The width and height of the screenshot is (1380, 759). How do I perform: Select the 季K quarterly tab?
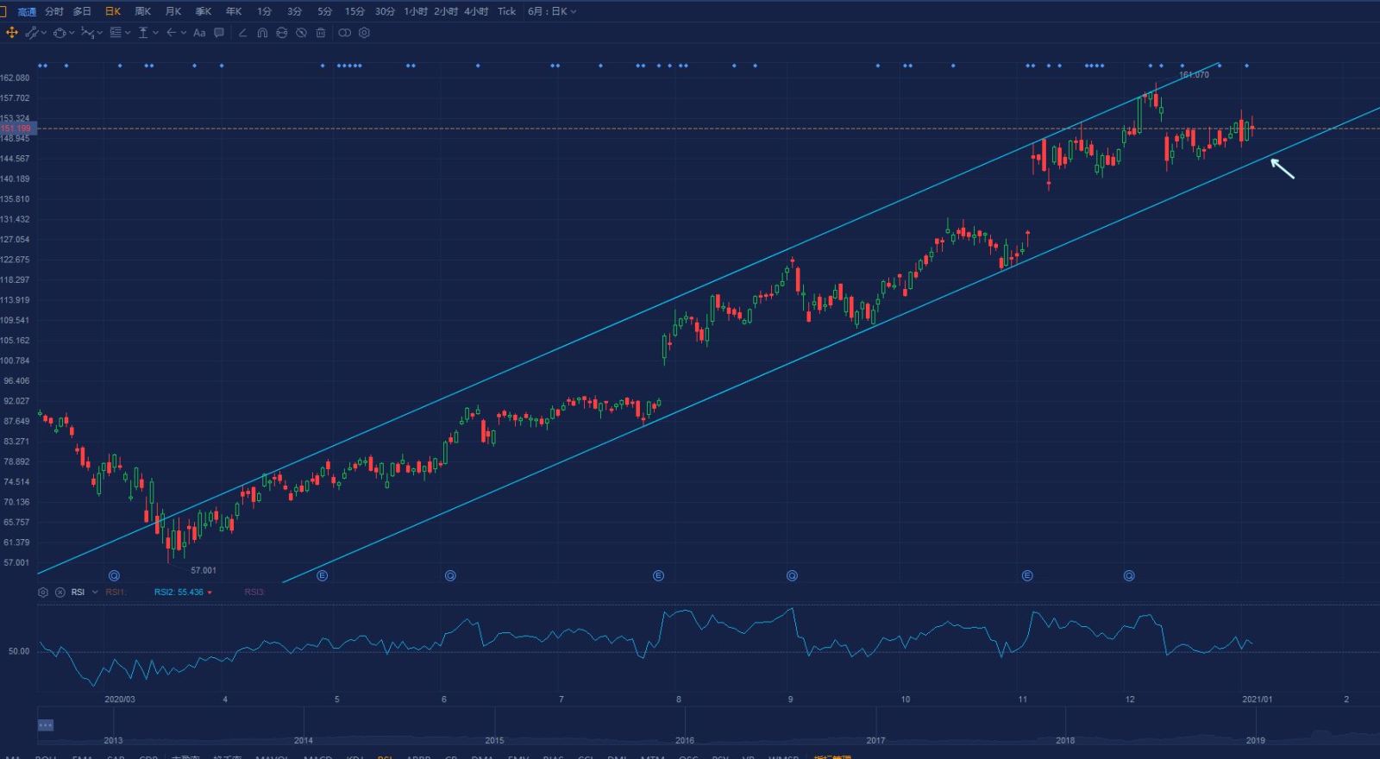pos(203,11)
